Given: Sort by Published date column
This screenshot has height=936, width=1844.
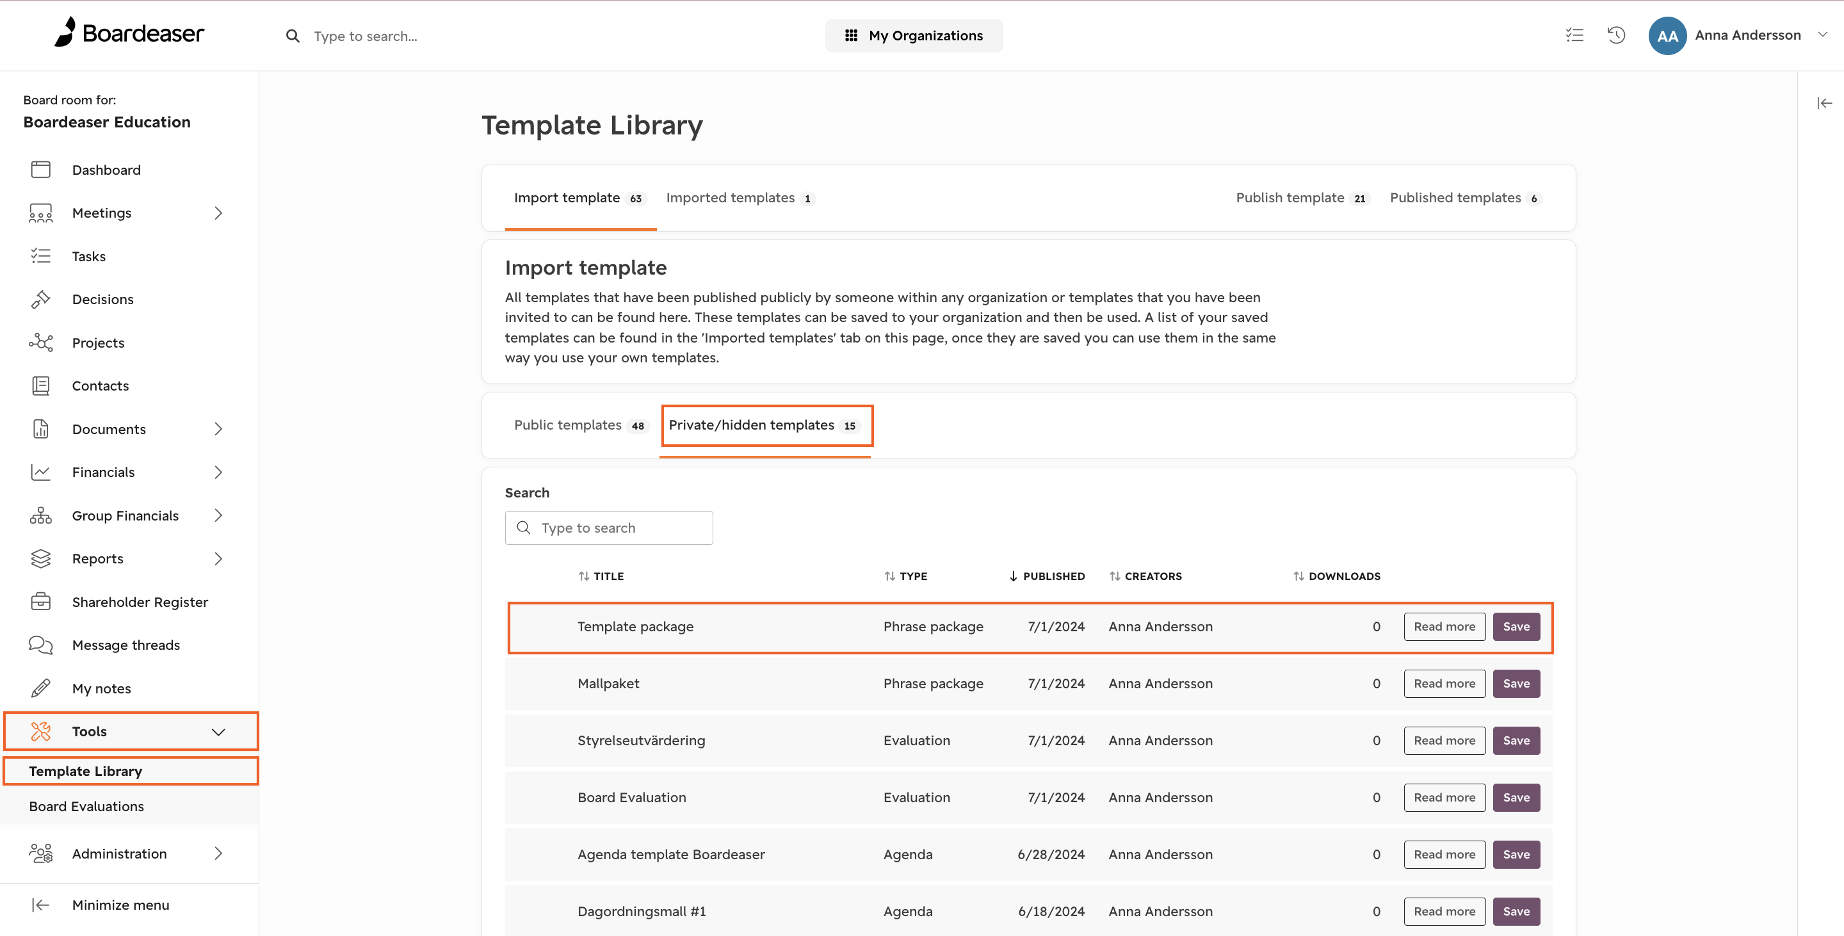Looking at the screenshot, I should pyautogui.click(x=1047, y=576).
